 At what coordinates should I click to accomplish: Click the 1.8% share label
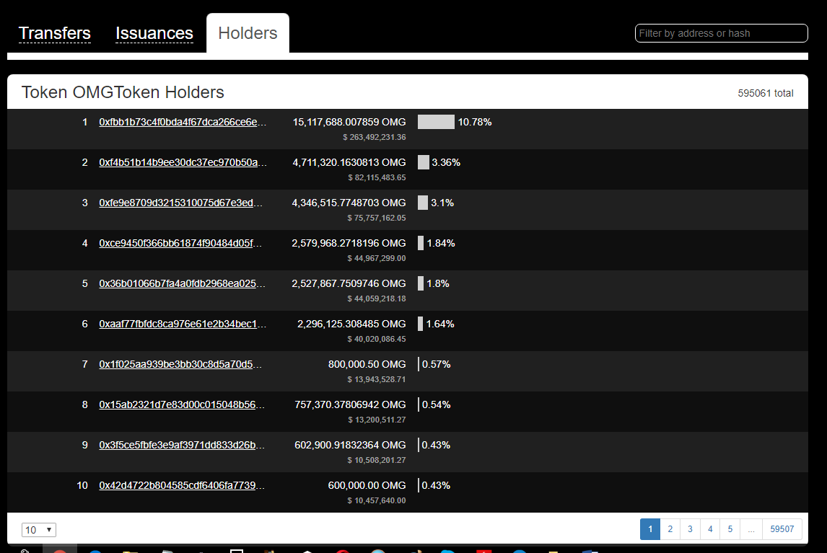coord(438,283)
